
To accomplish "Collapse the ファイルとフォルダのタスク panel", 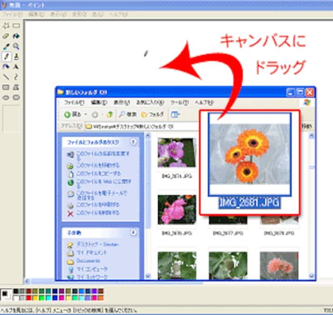I will tap(133, 142).
